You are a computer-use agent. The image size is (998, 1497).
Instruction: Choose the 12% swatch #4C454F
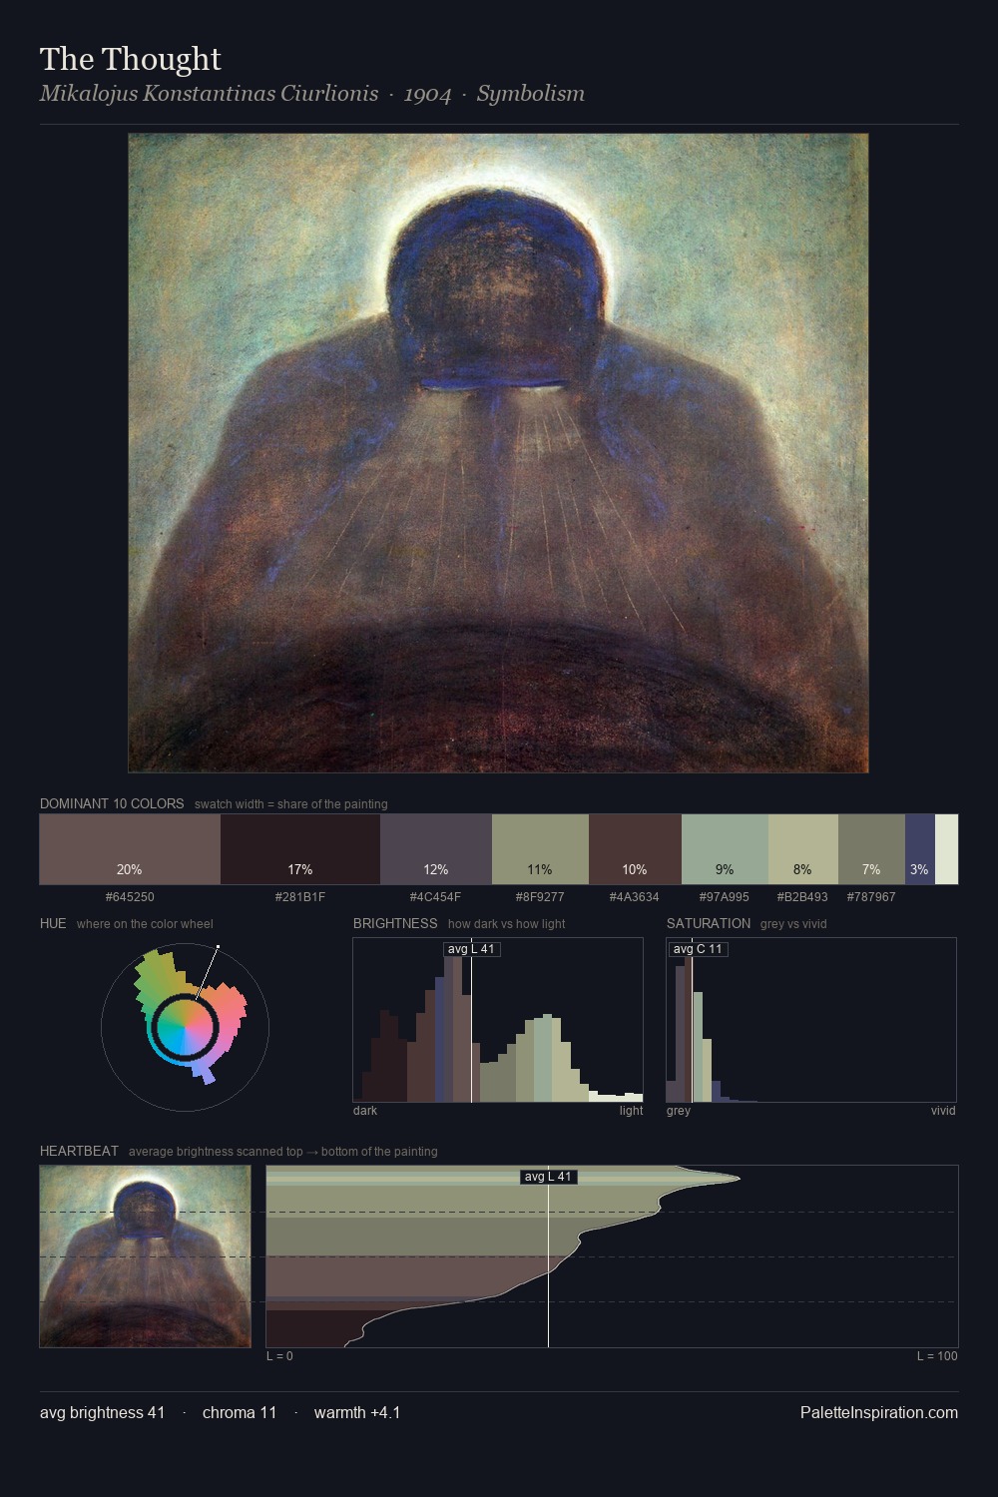pyautogui.click(x=436, y=849)
